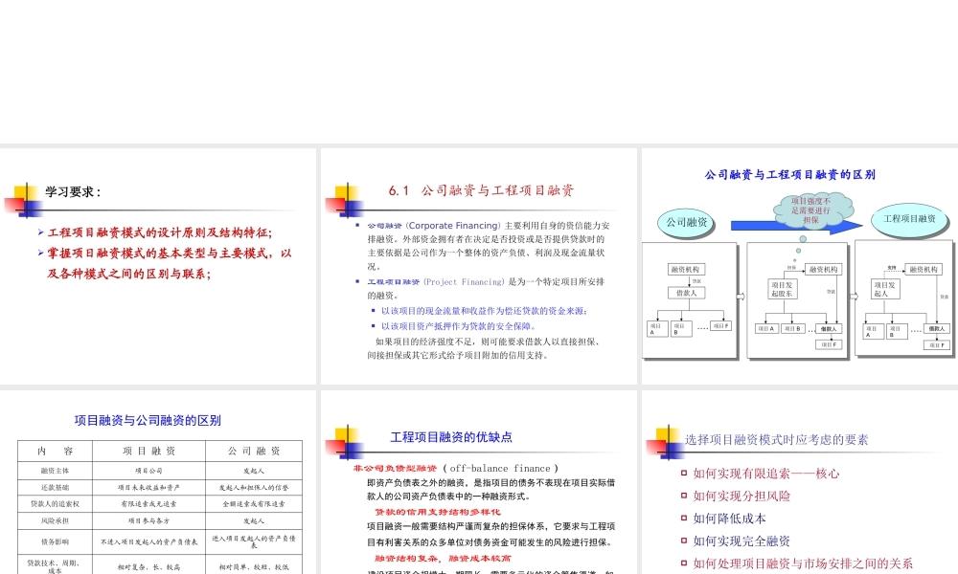Expand the arrow marker before 工程项目融资模式的设计原则 bullet

pyautogui.click(x=40, y=232)
